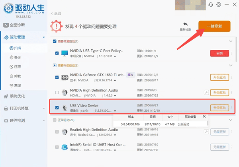Open settings hexagon icon in title bar
This screenshot has height=167, width=239.
click(219, 4)
